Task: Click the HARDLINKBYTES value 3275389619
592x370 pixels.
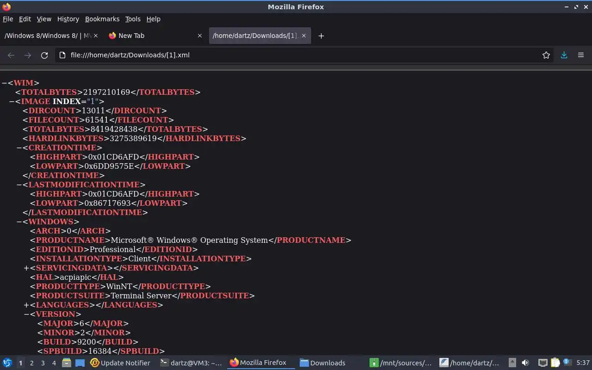Action: pos(133,138)
